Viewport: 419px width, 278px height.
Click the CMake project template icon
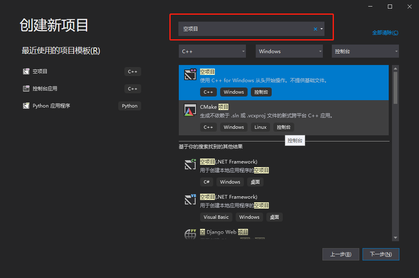click(x=190, y=110)
